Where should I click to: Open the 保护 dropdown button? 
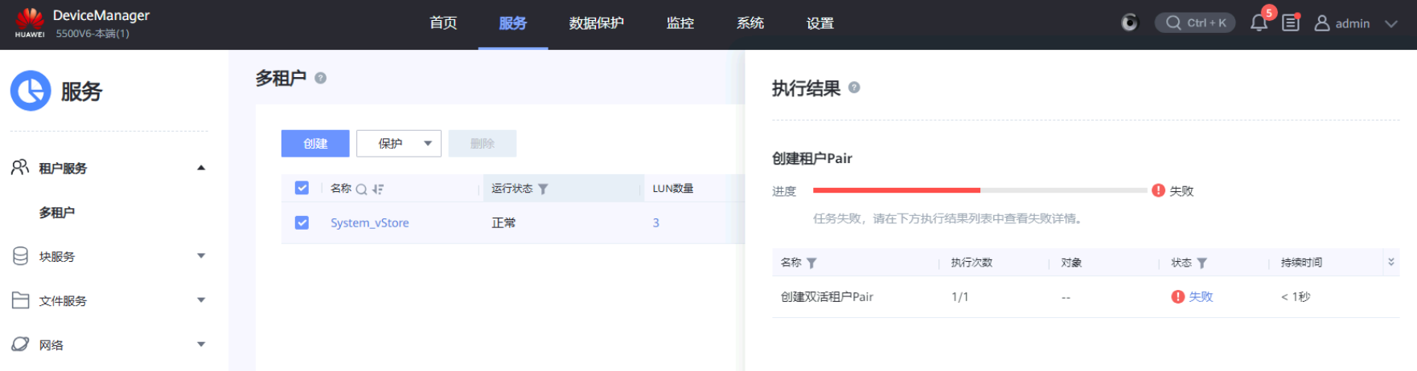399,144
